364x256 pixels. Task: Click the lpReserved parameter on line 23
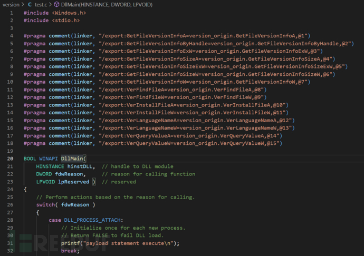pos(74,182)
